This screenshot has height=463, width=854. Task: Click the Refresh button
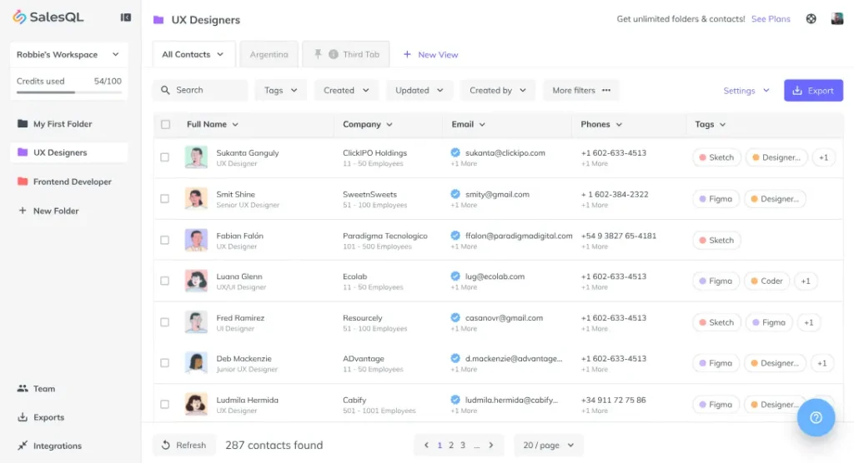184,445
